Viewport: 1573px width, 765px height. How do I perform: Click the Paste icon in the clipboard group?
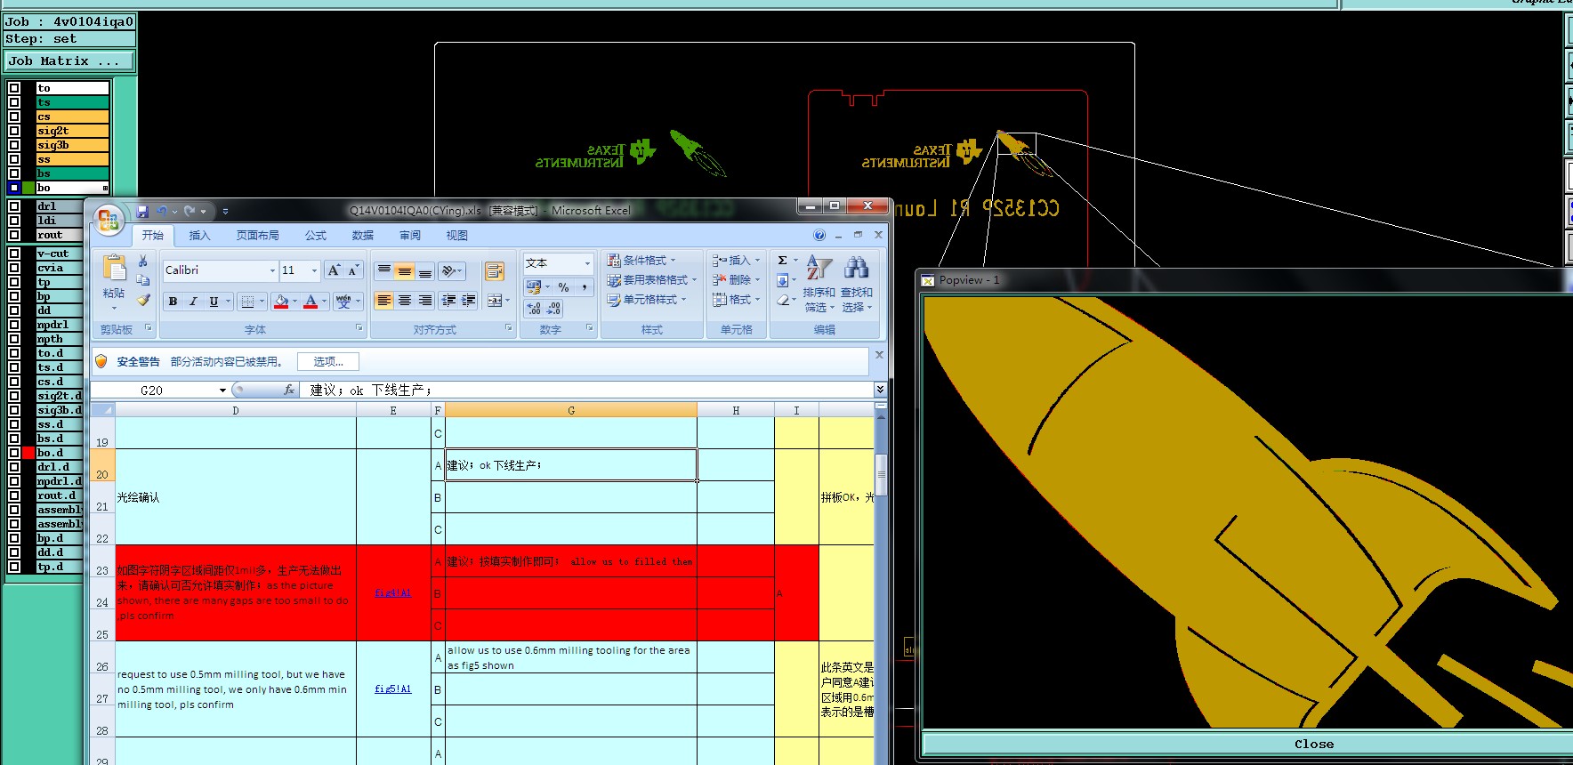coord(114,269)
